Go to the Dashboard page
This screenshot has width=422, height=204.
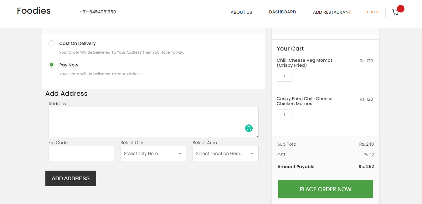point(282,12)
